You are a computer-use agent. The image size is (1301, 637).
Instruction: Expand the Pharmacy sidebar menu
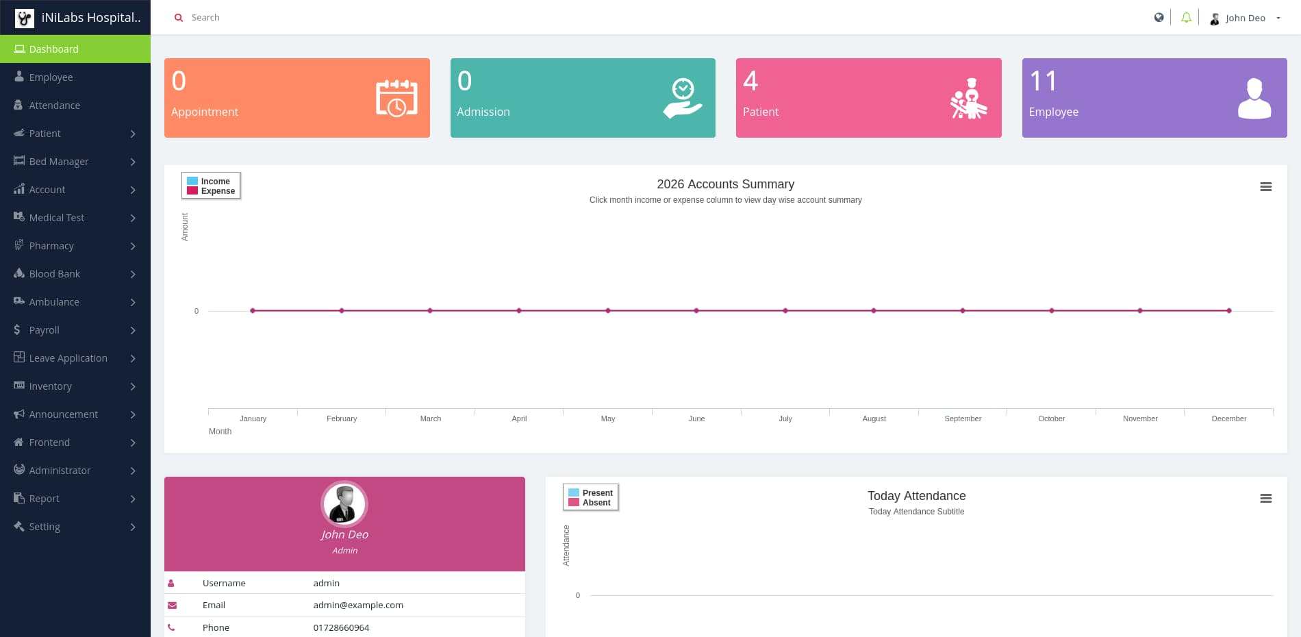[75, 246]
